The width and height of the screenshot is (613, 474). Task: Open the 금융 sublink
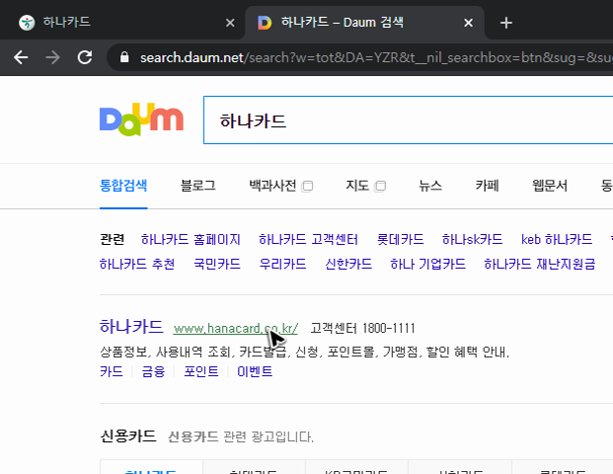[x=153, y=371]
